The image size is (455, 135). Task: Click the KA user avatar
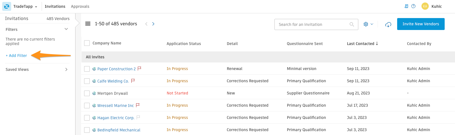[425, 6]
